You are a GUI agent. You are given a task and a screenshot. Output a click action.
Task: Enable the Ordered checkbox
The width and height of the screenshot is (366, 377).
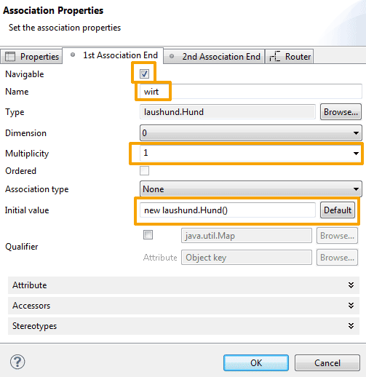[x=144, y=171]
